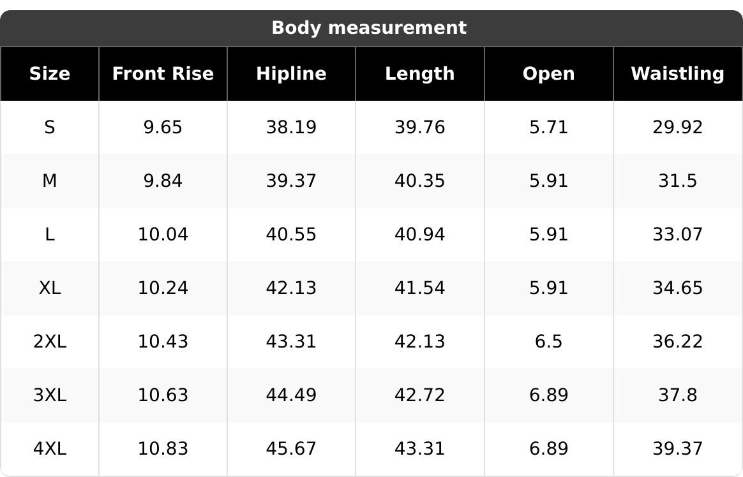Select the Size column header
The image size is (743, 477).
(x=50, y=74)
